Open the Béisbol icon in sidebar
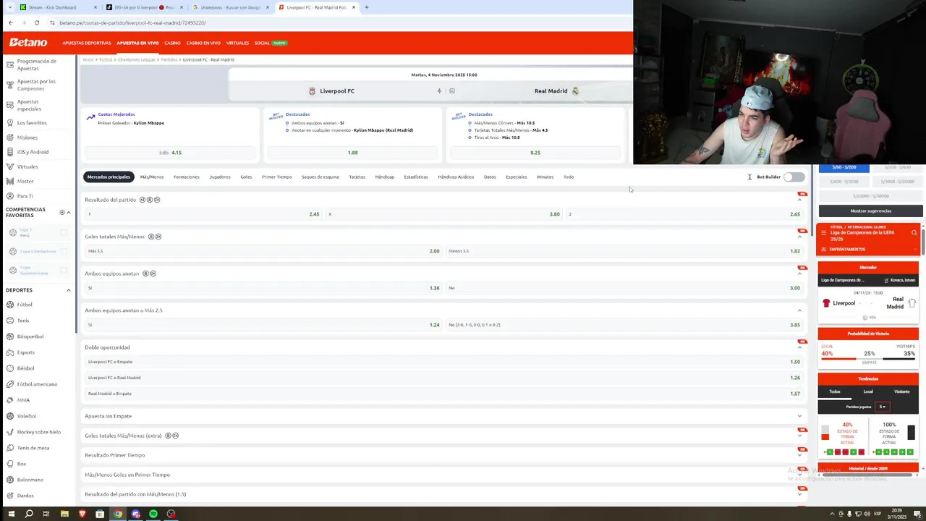Image resolution: width=926 pixels, height=521 pixels. [10, 368]
